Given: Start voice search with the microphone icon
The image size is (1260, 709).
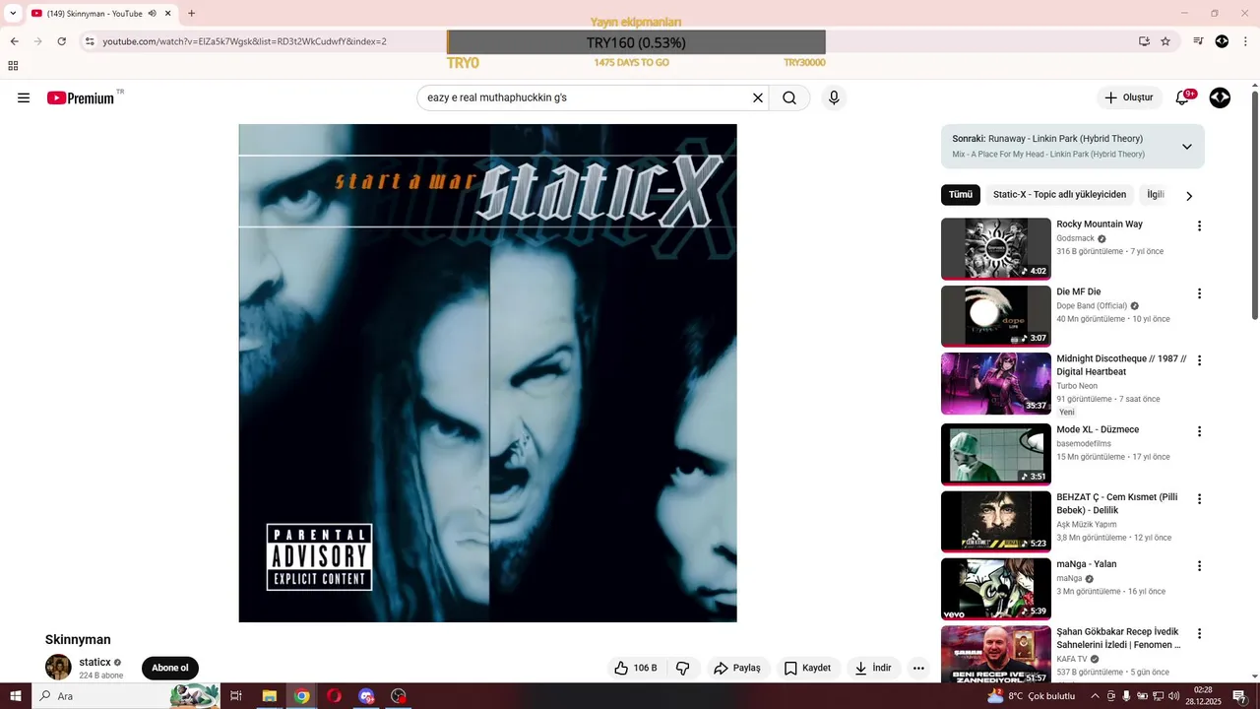Looking at the screenshot, I should pyautogui.click(x=834, y=97).
